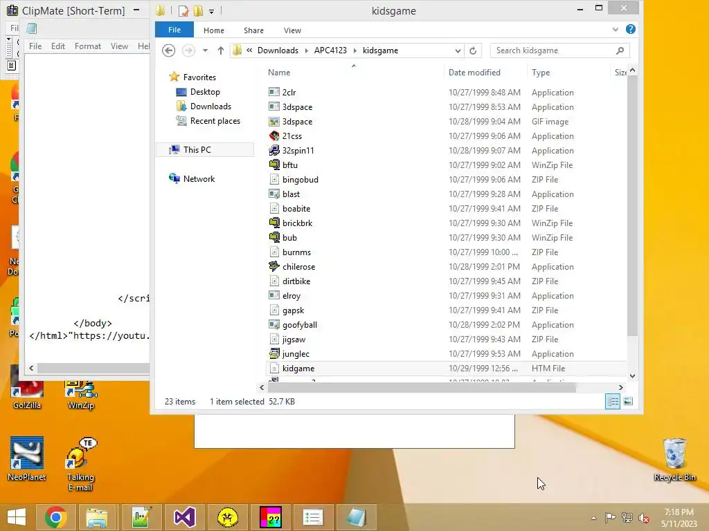Open the green notepad taskbar icon

coord(141,517)
